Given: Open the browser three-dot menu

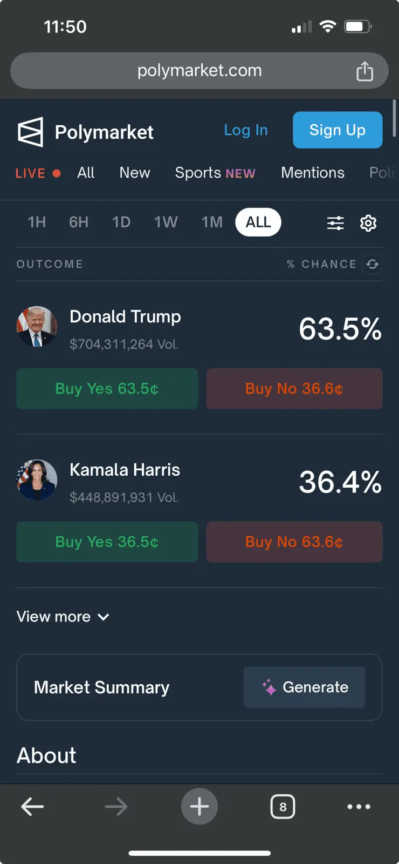Looking at the screenshot, I should (359, 807).
